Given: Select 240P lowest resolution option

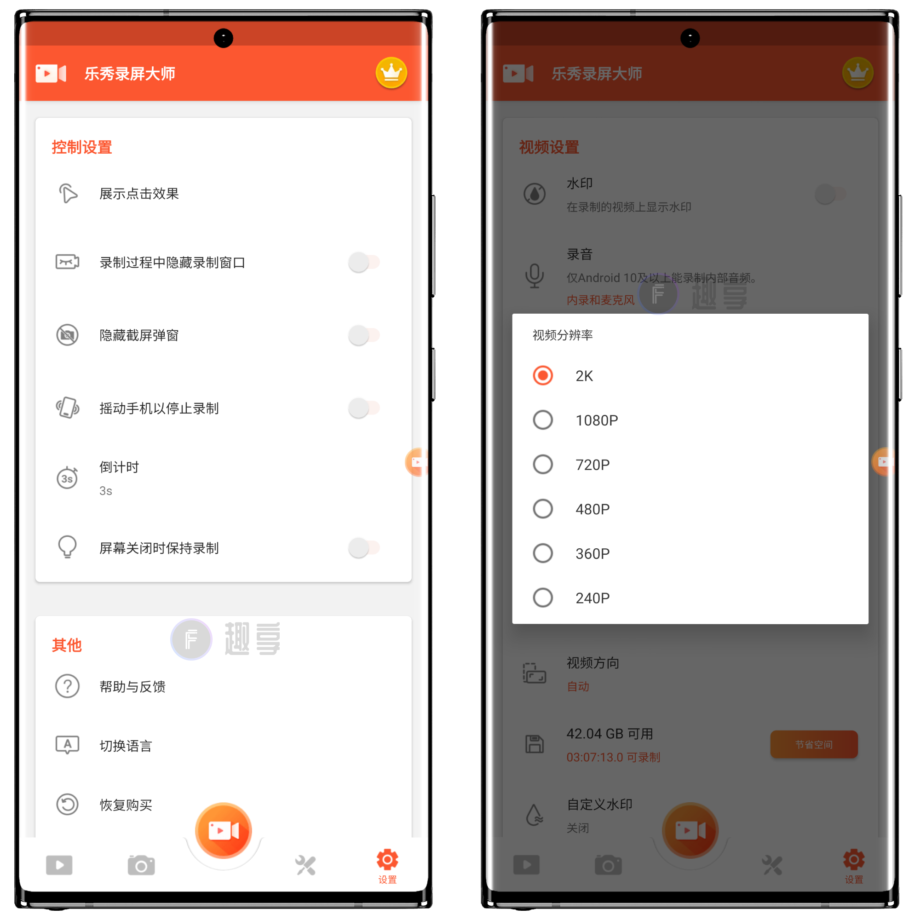Looking at the screenshot, I should [x=543, y=598].
